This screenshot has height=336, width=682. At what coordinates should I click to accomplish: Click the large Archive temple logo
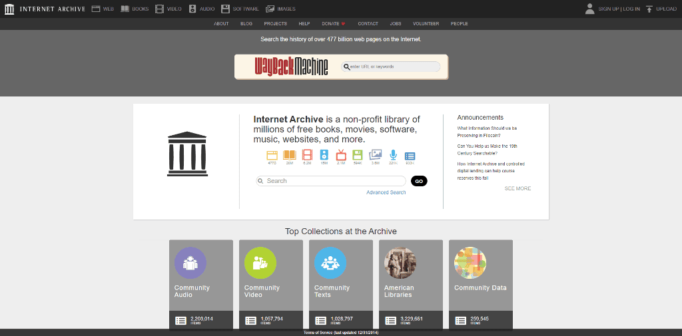(187, 154)
